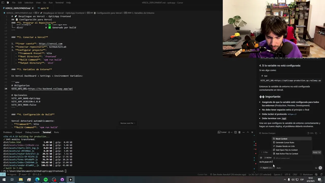Open the Run menu
This screenshot has width=325, height=183.
click(x=51, y=3)
